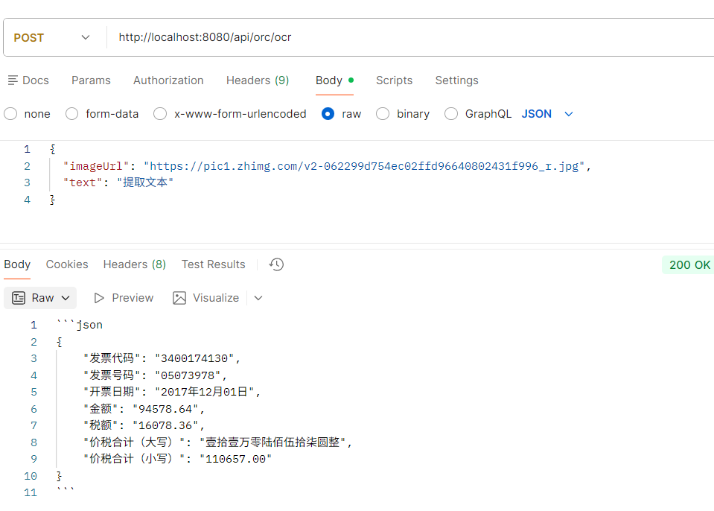Select the raw body radio button
The image size is (714, 511).
click(x=328, y=114)
